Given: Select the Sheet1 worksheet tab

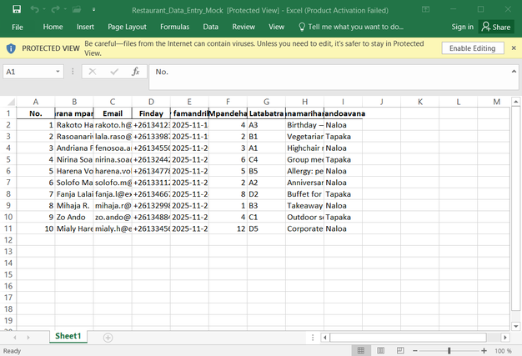Looking at the screenshot, I should pyautogui.click(x=68, y=336).
